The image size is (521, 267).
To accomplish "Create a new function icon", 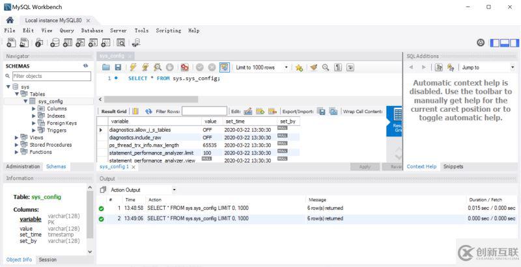I will pyautogui.click(x=106, y=42).
